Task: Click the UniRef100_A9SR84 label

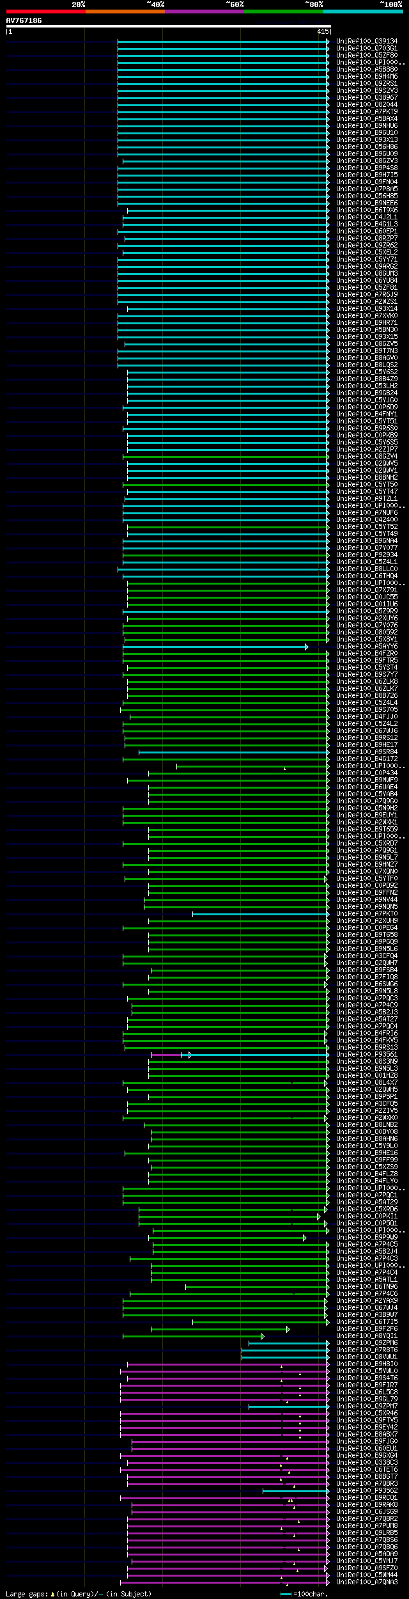Action: 367,752
